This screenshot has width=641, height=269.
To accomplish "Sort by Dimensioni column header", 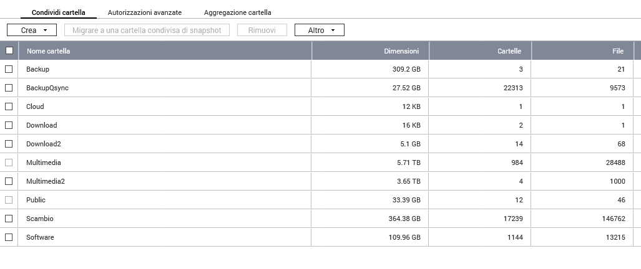I will coord(401,51).
